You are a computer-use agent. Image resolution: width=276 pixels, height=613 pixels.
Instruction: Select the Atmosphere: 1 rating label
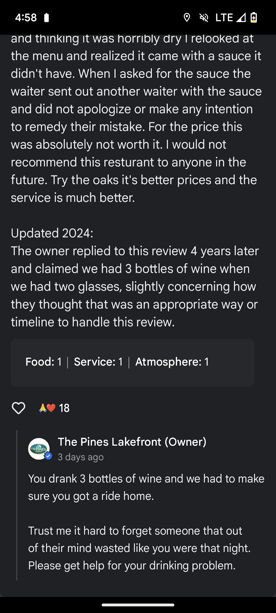coord(172,362)
